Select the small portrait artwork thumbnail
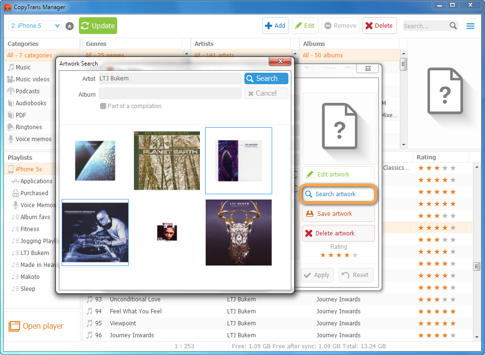This screenshot has width=485, height=355. pos(167,233)
